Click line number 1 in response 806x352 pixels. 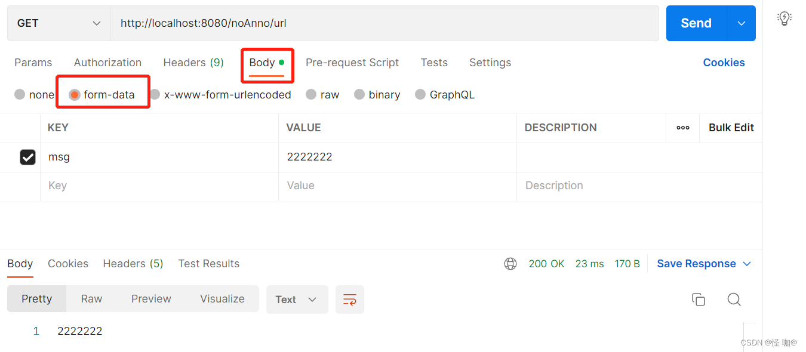(x=36, y=331)
